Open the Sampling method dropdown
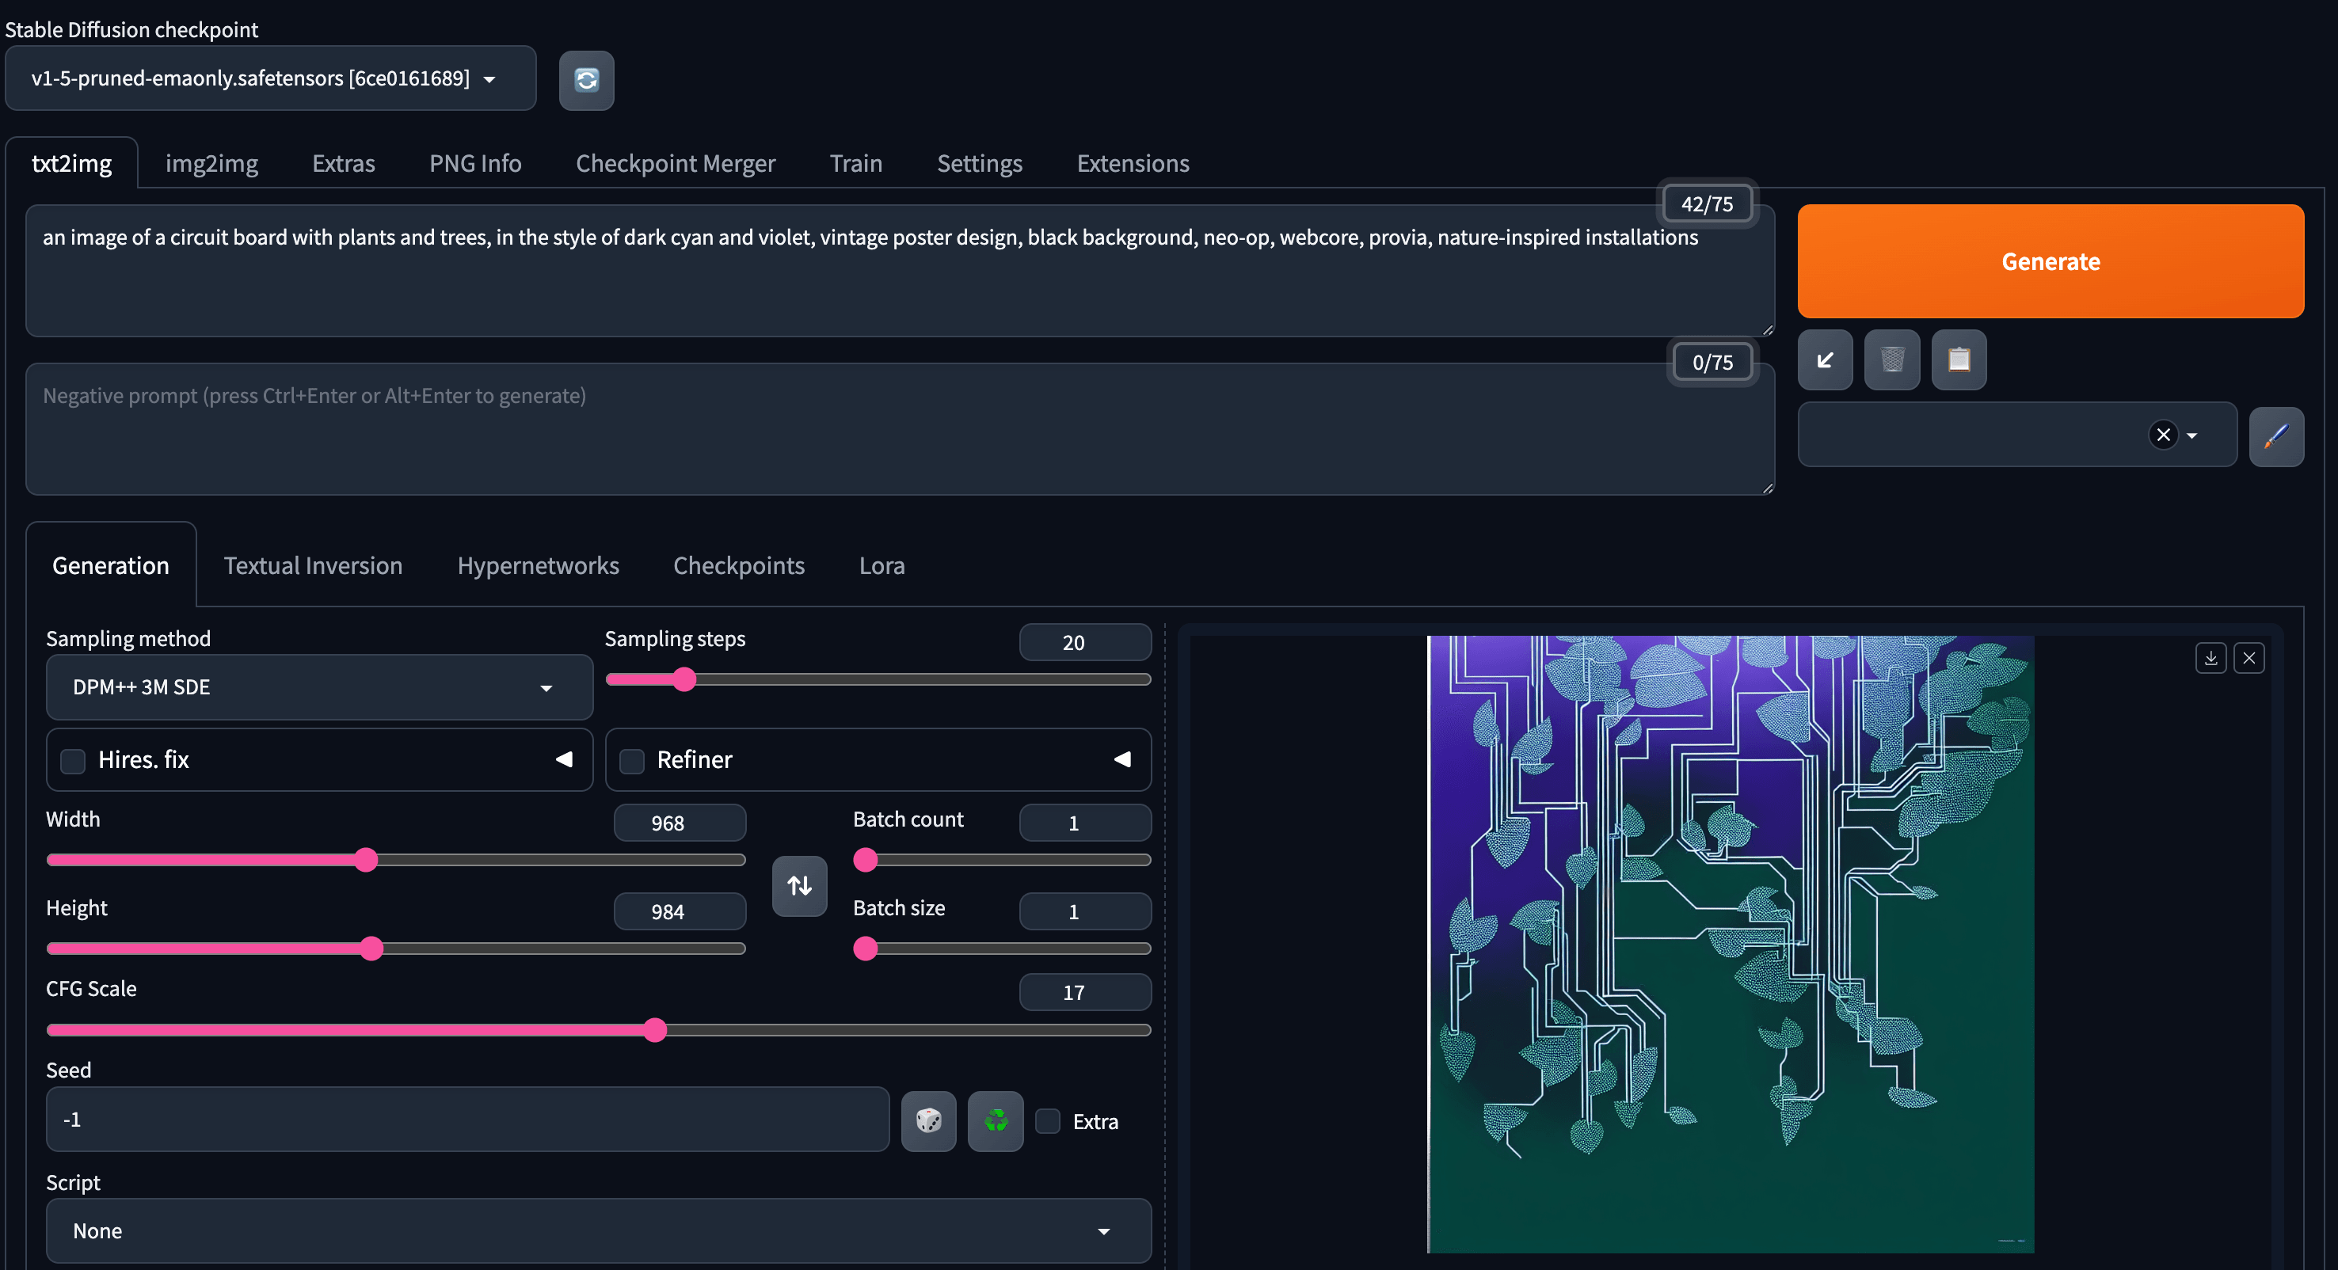 point(318,687)
